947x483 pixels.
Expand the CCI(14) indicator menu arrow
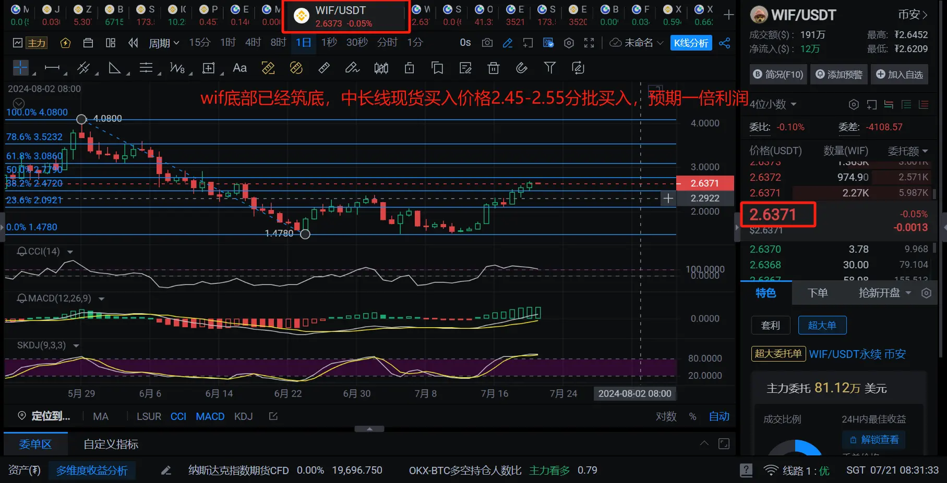(70, 252)
